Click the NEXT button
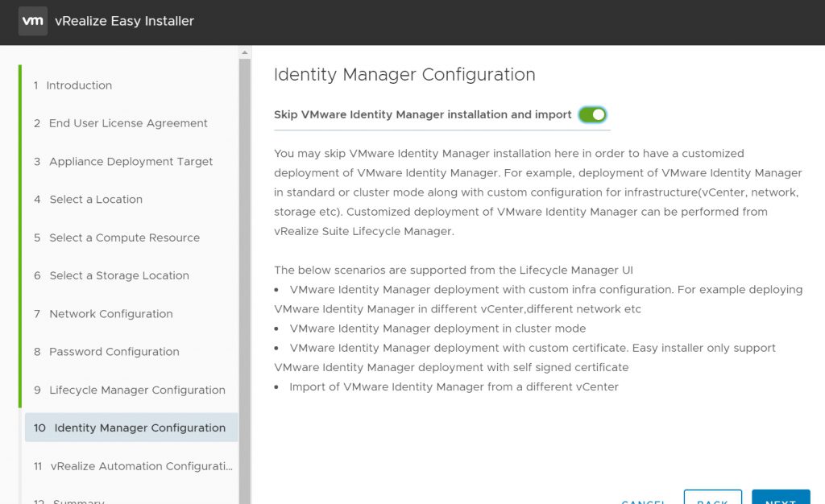 [x=781, y=498]
